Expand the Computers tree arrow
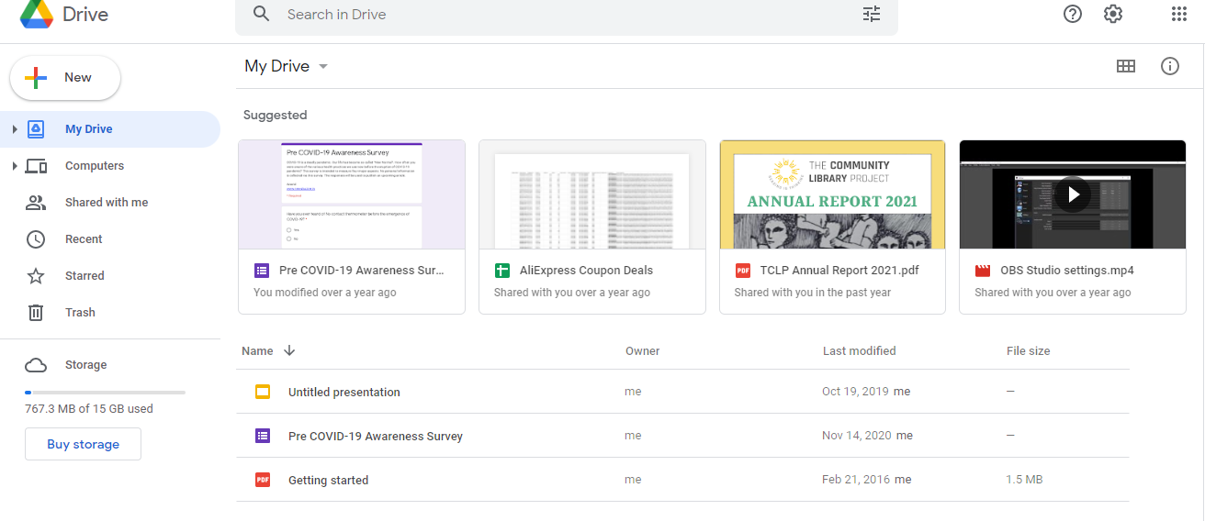The image size is (1205, 521). (15, 166)
